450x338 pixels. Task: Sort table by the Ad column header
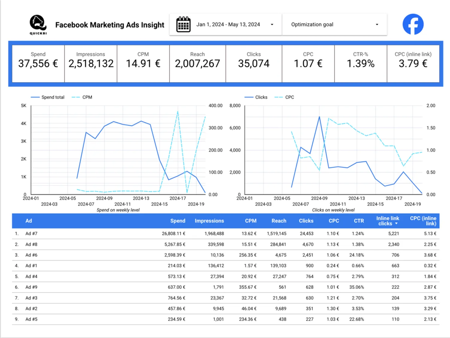click(28, 221)
